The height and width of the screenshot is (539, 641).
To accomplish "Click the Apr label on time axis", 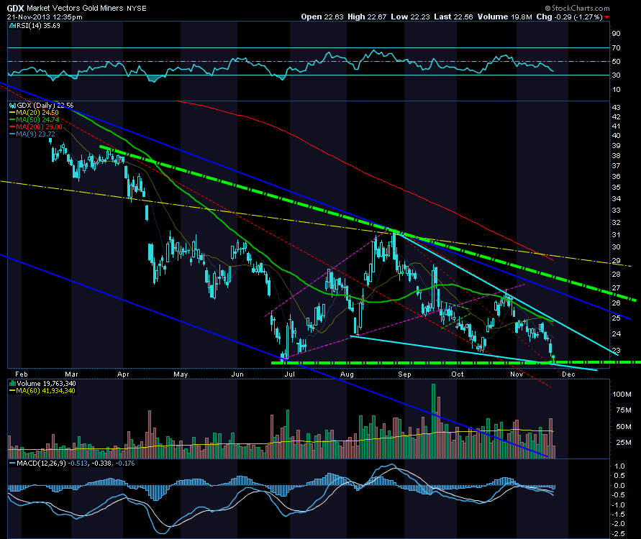I will click(x=123, y=374).
